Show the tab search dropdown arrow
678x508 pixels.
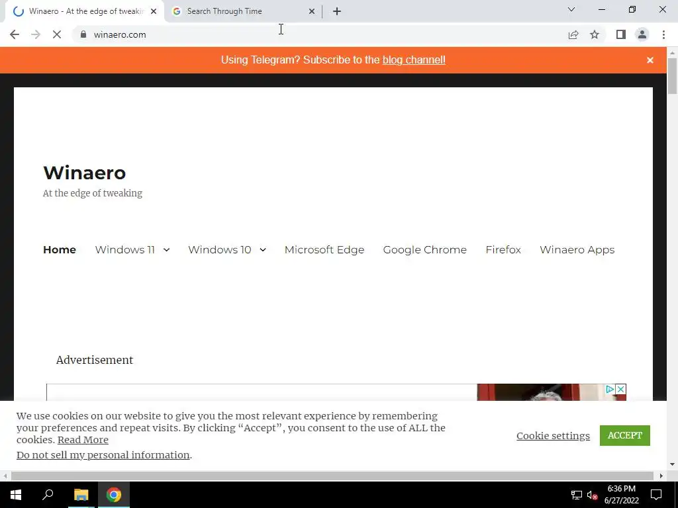point(571,9)
